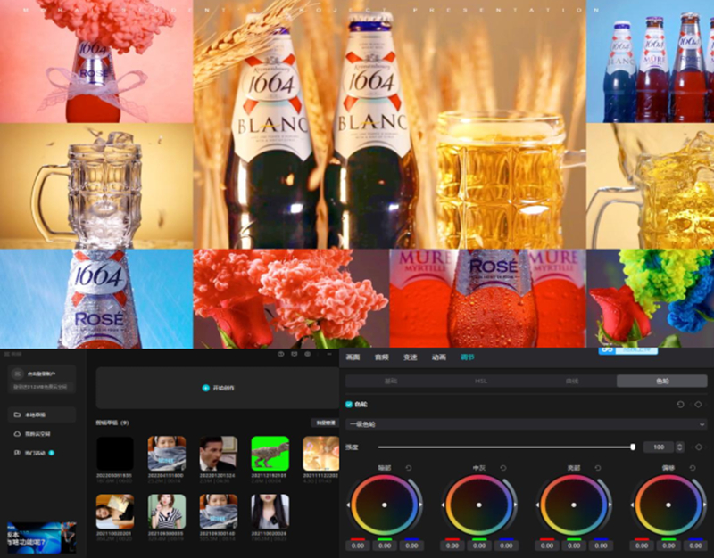Decrease 强度 with the stepper down arrow
The height and width of the screenshot is (558, 714).
pyautogui.click(x=680, y=450)
